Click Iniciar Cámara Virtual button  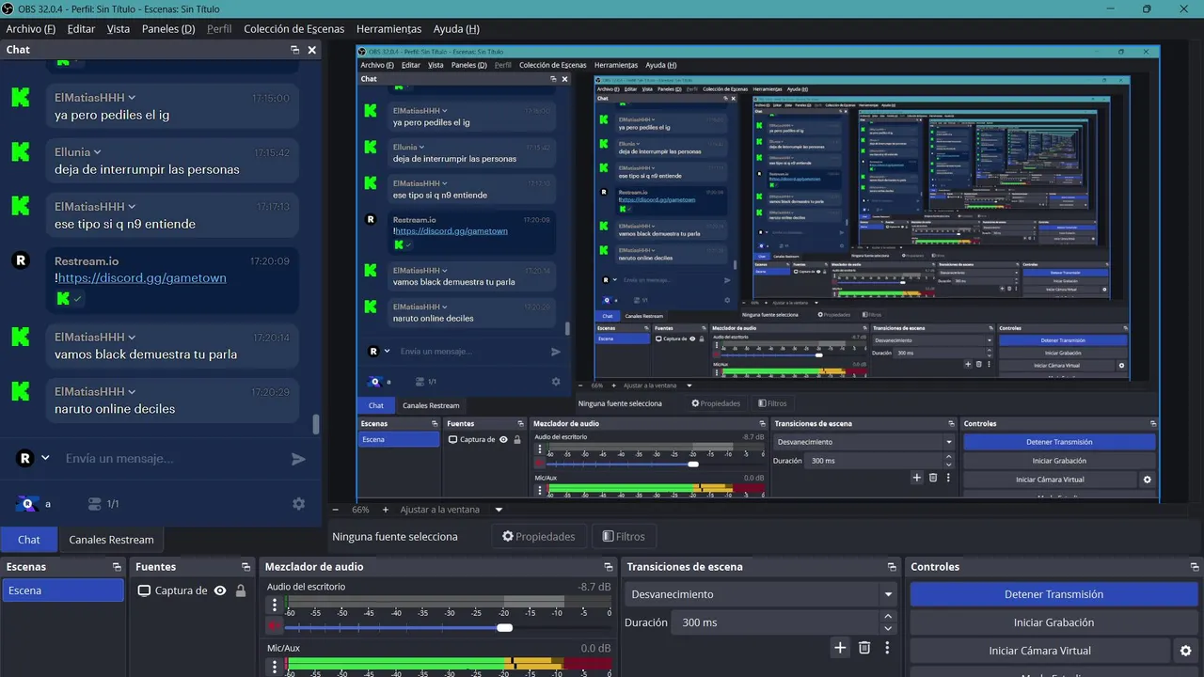pyautogui.click(x=1039, y=651)
